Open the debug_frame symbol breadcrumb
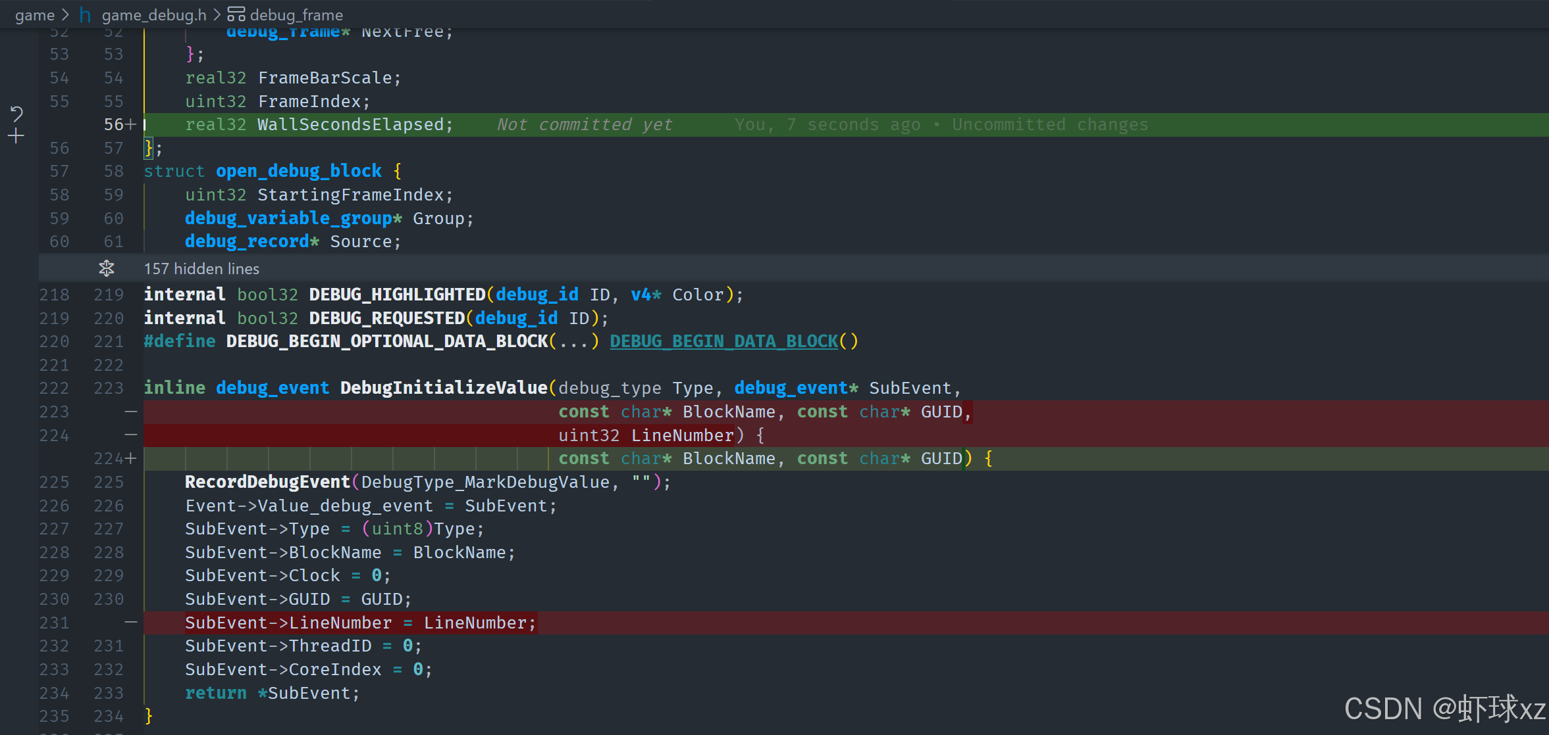 click(296, 14)
